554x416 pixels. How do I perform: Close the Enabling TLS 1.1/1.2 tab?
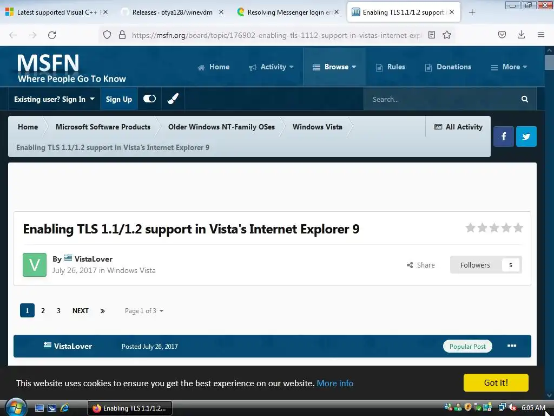tap(452, 12)
